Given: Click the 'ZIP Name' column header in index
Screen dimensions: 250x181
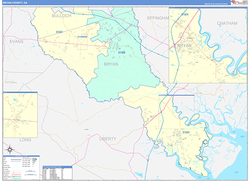Looking at the screenshot, I should (52, 169).
